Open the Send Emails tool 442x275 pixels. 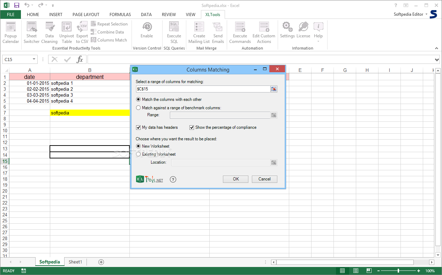[218, 32]
